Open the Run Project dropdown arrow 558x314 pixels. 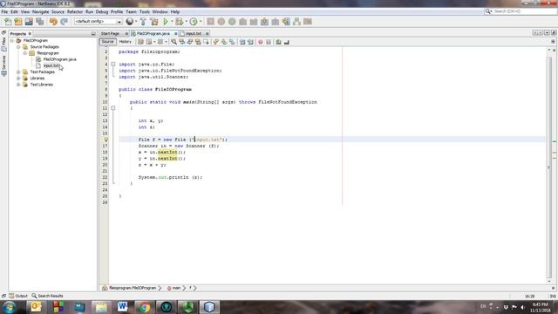(x=172, y=22)
